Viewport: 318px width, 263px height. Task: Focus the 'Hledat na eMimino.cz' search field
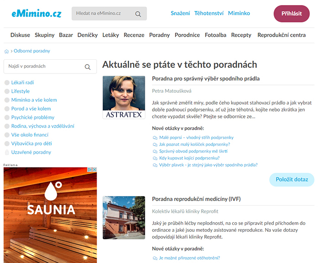[x=103, y=14]
